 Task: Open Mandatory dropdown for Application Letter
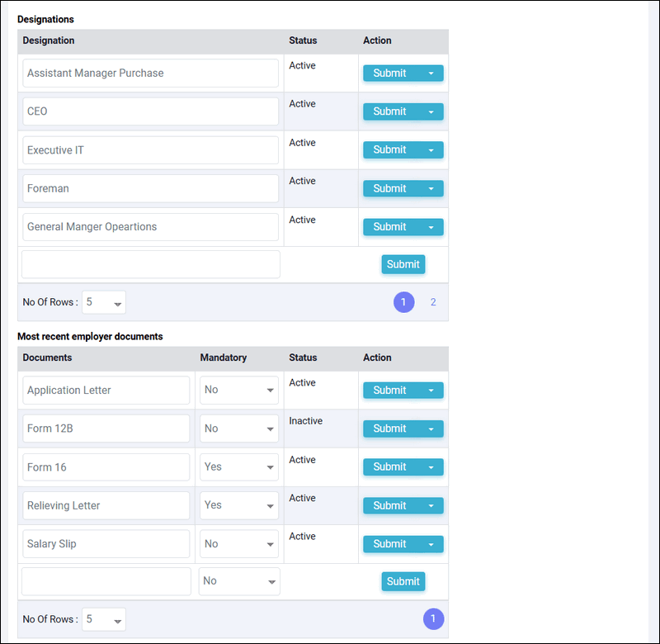(x=238, y=391)
